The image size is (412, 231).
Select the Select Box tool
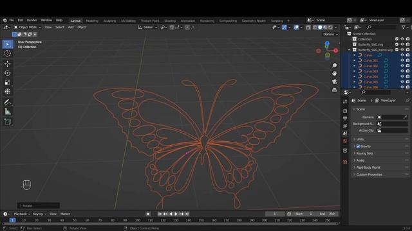(7, 44)
